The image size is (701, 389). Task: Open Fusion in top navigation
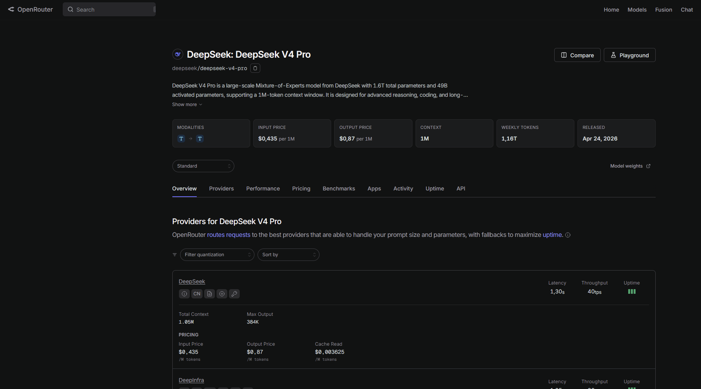663,10
